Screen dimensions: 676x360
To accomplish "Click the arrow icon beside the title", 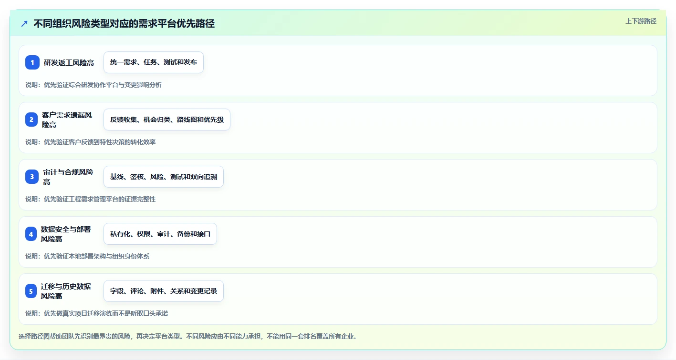I will [x=24, y=24].
